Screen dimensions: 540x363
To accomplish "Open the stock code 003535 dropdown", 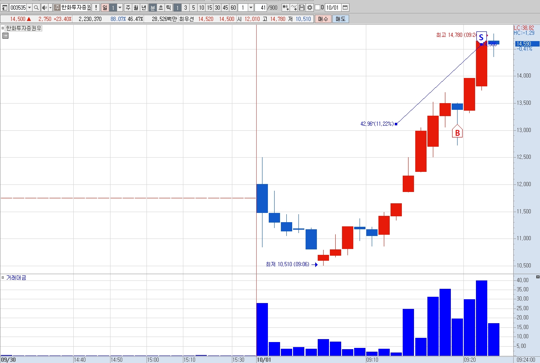I will point(29,8).
